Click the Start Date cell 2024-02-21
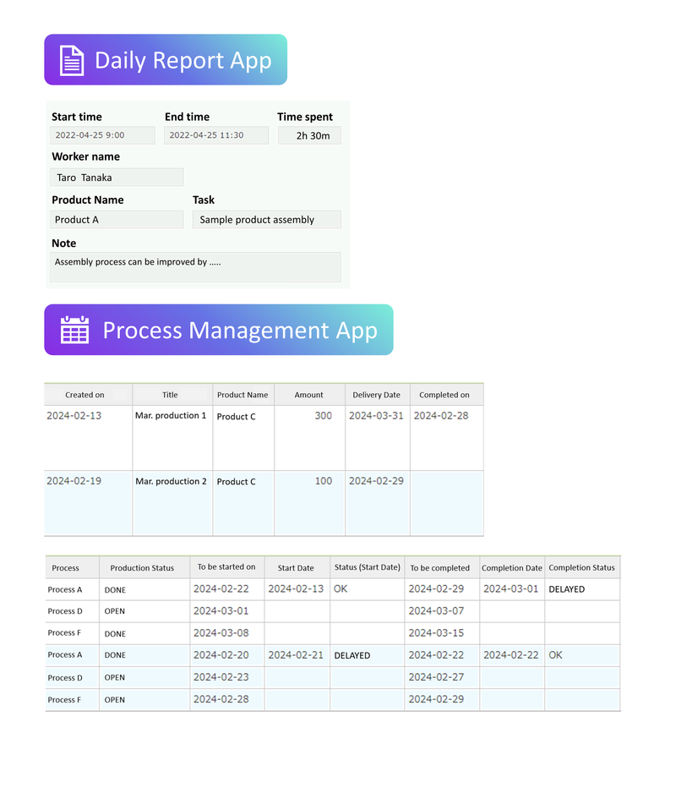Screen dimensions: 676x793 296,655
